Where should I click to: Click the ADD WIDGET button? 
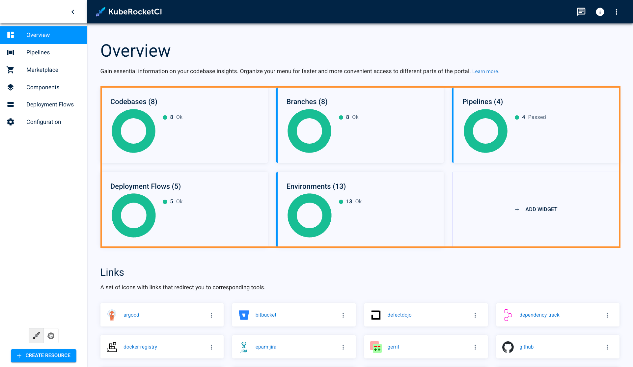536,209
